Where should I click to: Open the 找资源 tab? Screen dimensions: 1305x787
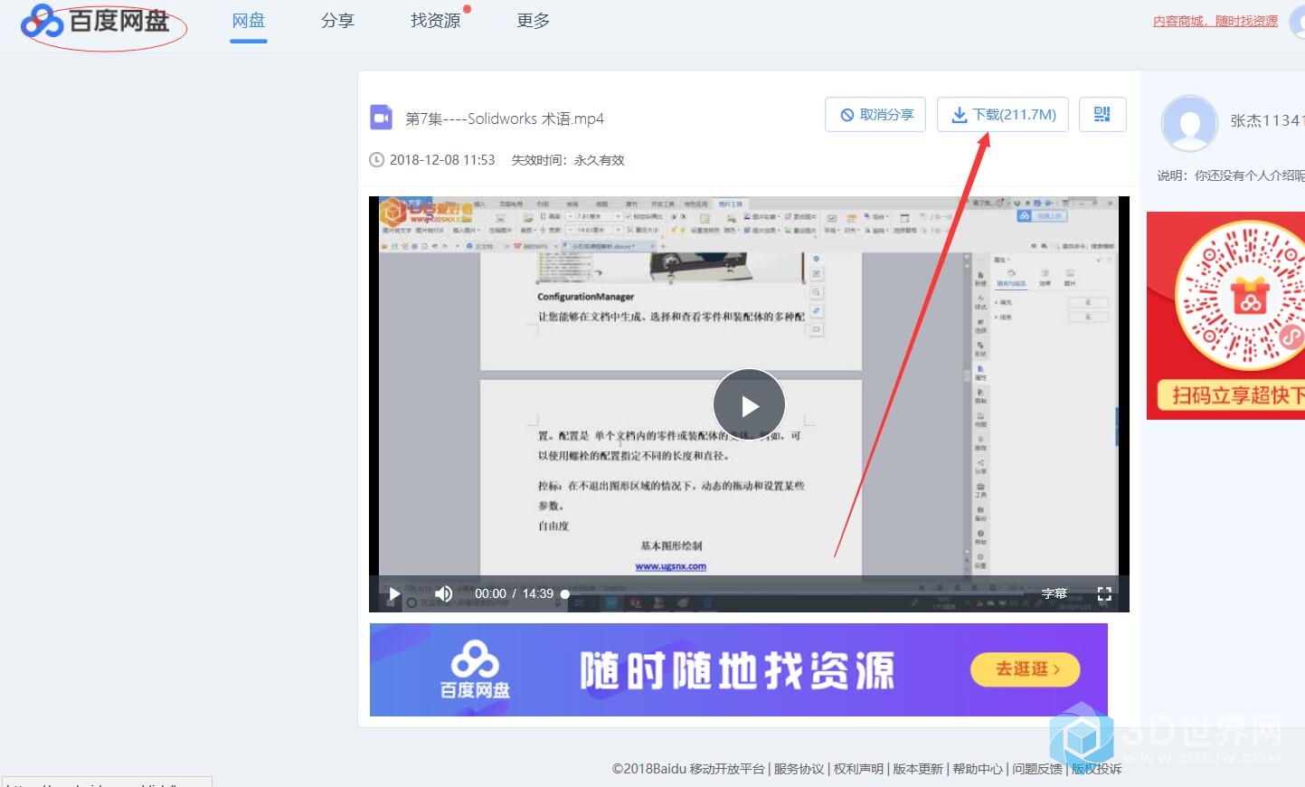point(435,20)
